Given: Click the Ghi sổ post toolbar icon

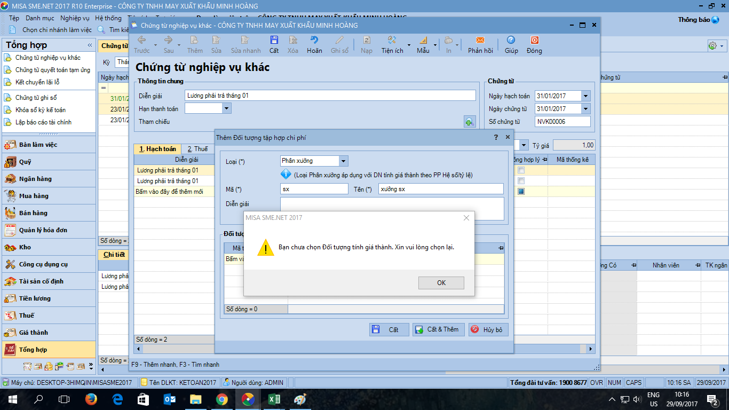Looking at the screenshot, I should coord(339,40).
